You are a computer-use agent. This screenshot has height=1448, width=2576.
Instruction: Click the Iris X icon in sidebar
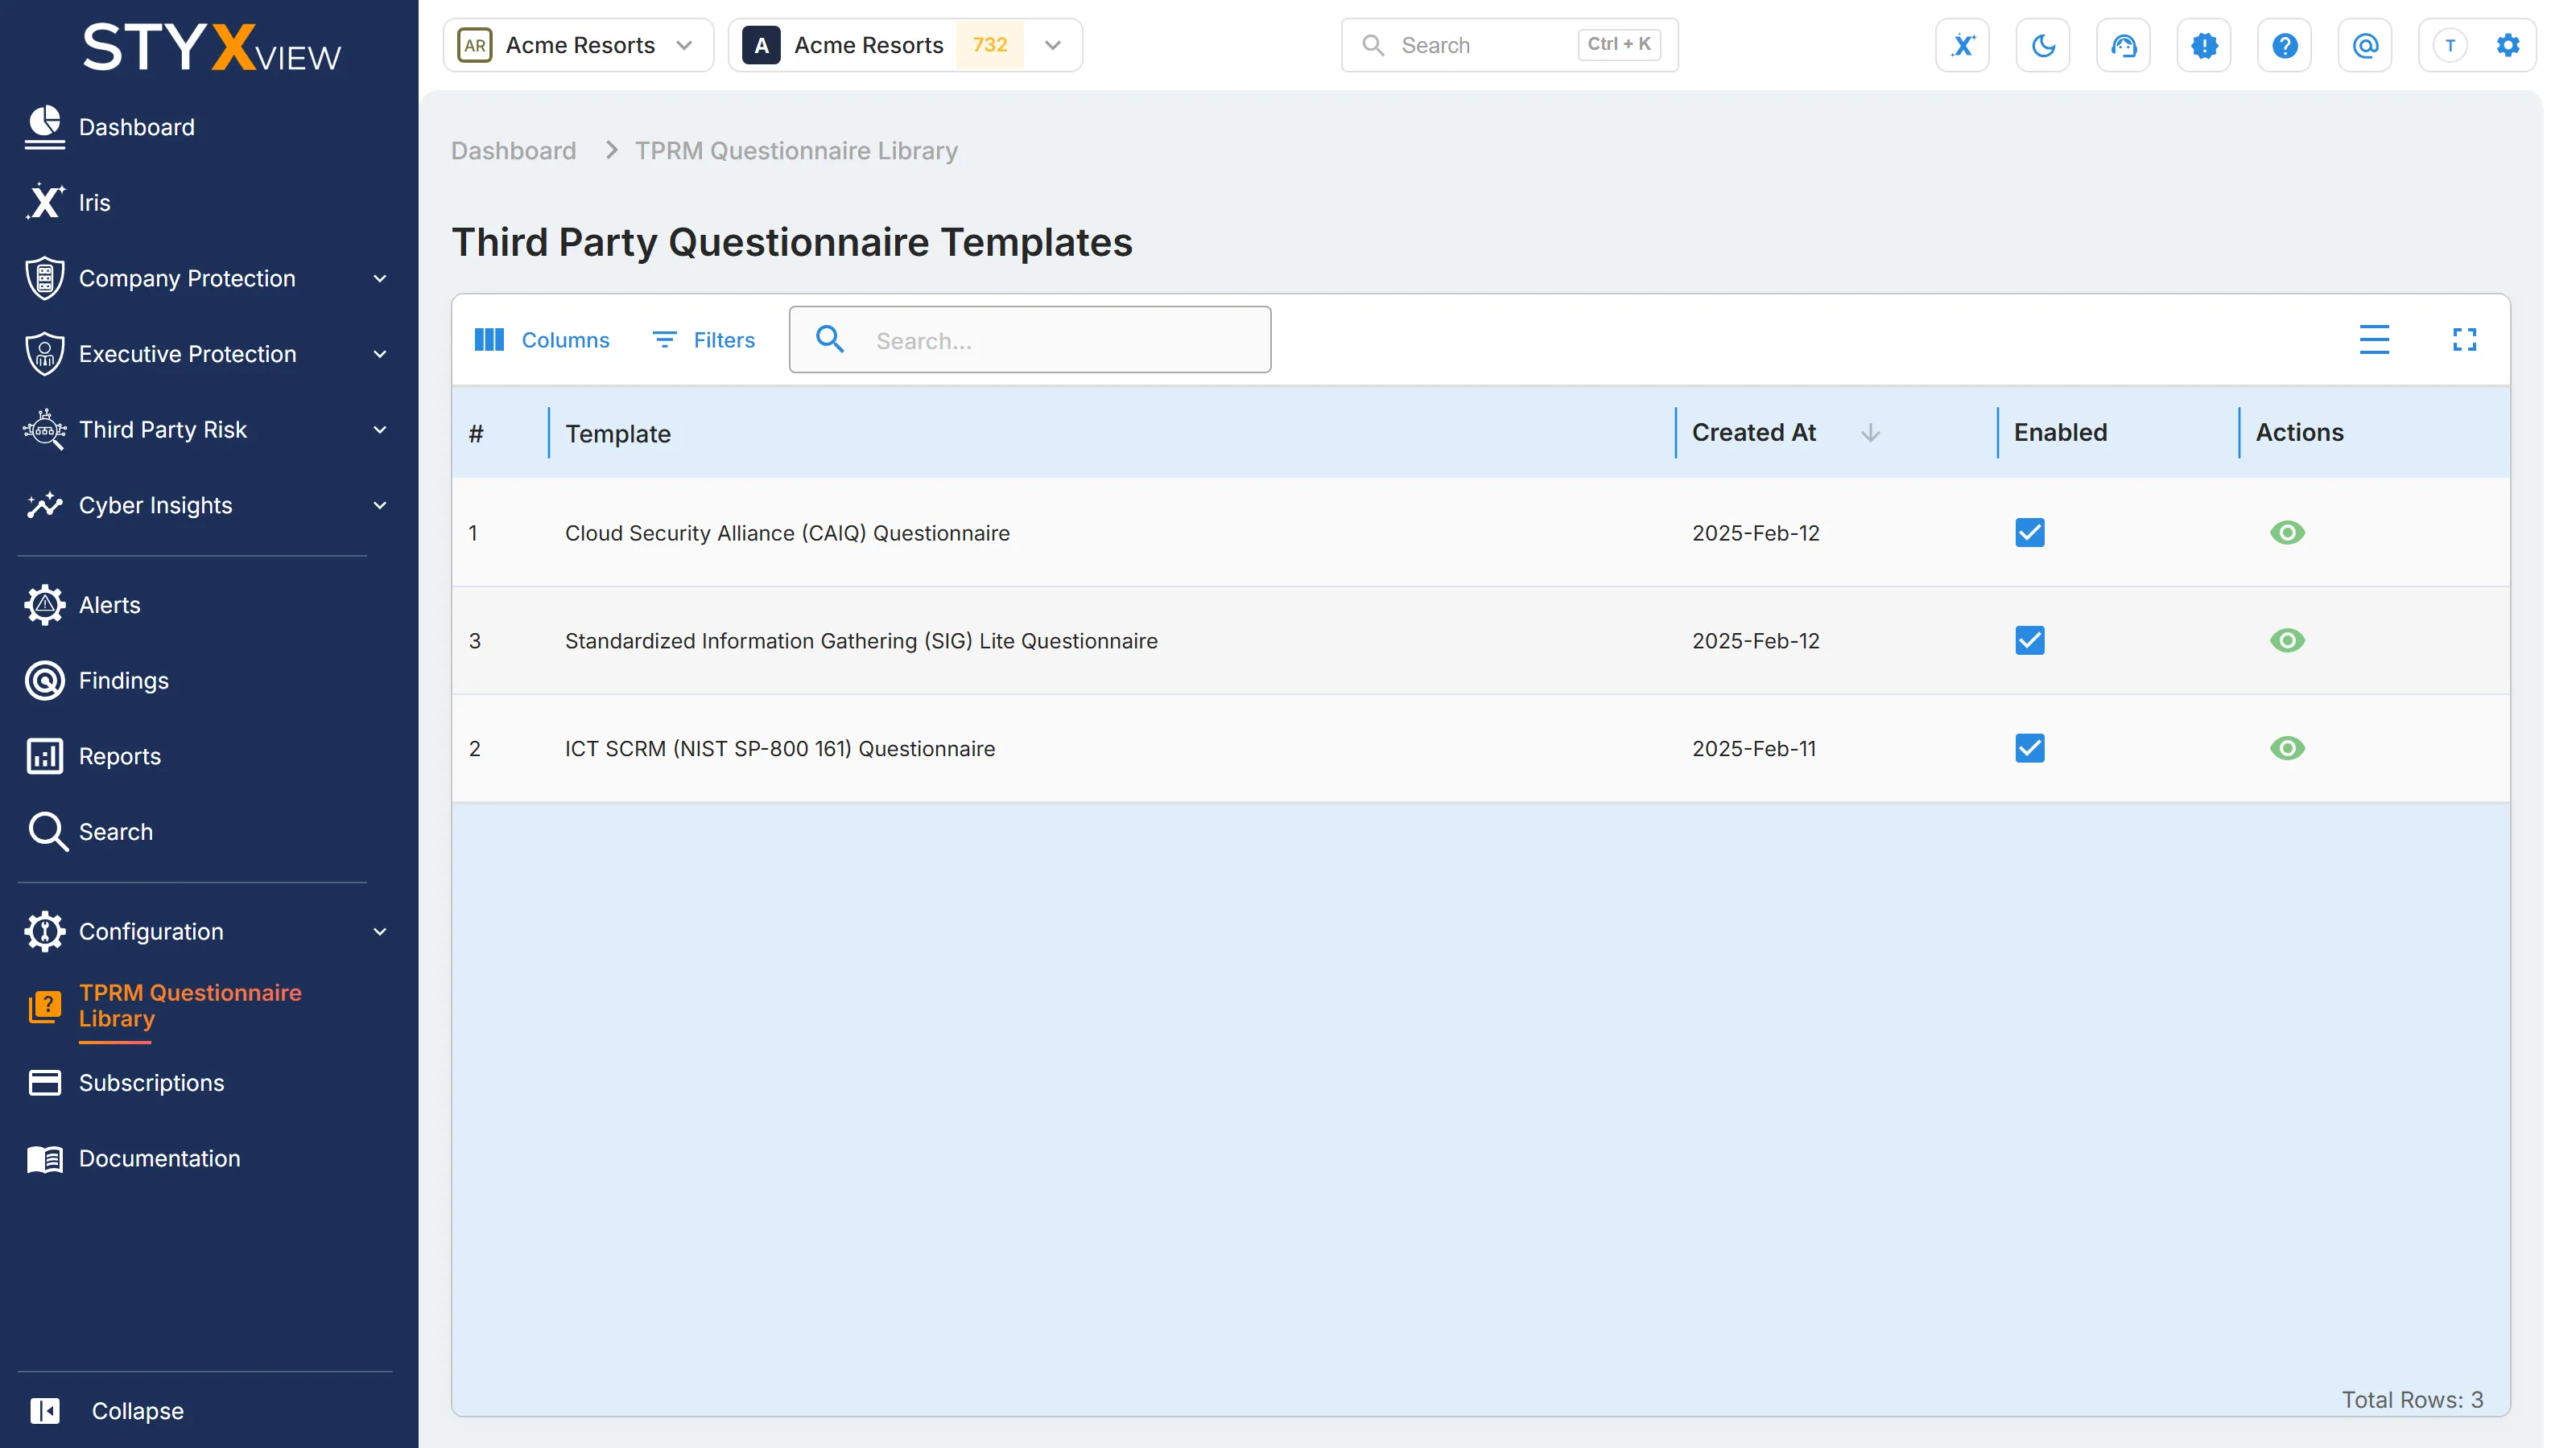pos(45,202)
